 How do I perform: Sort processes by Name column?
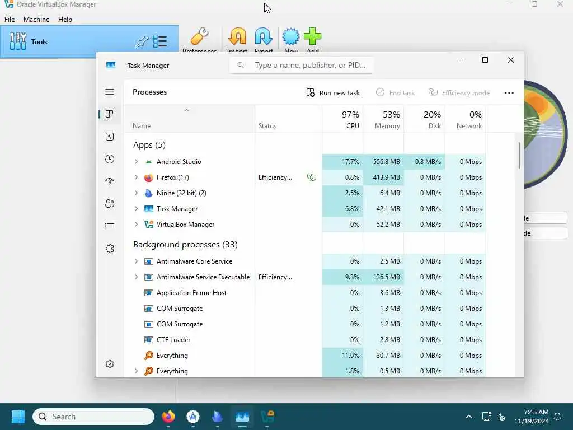pyautogui.click(x=190, y=119)
